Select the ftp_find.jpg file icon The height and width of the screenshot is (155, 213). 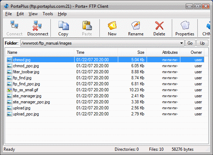coord(10,78)
